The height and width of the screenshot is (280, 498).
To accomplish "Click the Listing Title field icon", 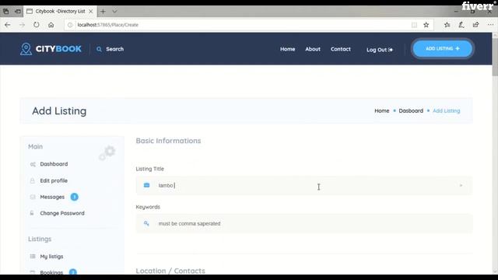I will tap(146, 185).
